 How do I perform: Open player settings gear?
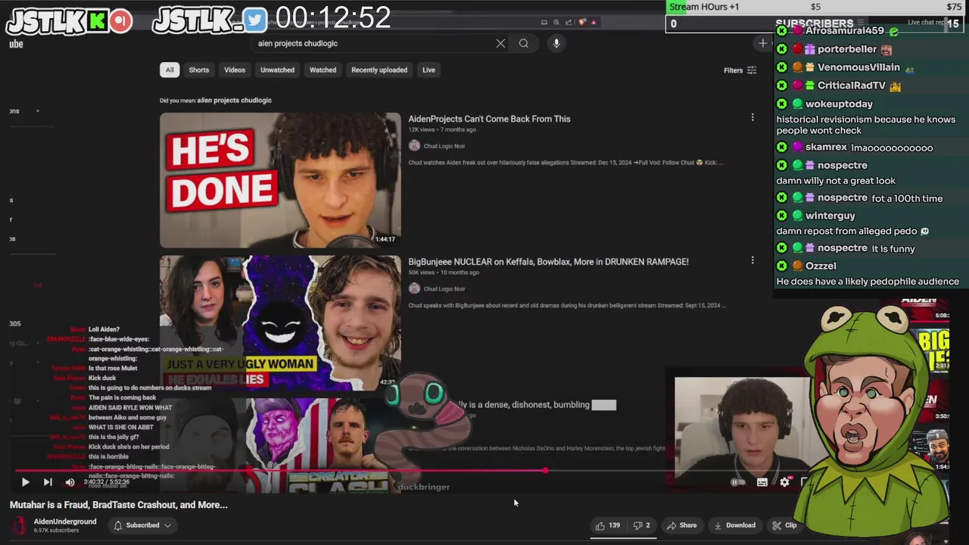[785, 481]
